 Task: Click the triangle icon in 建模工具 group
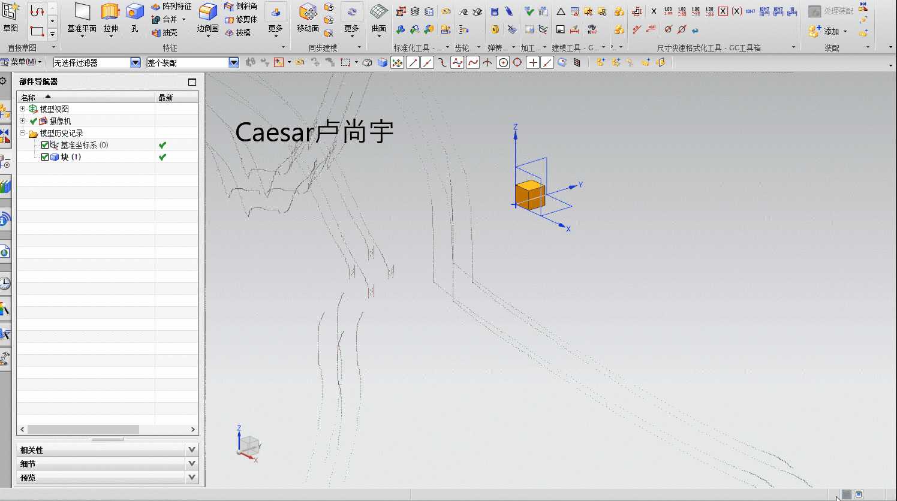561,11
